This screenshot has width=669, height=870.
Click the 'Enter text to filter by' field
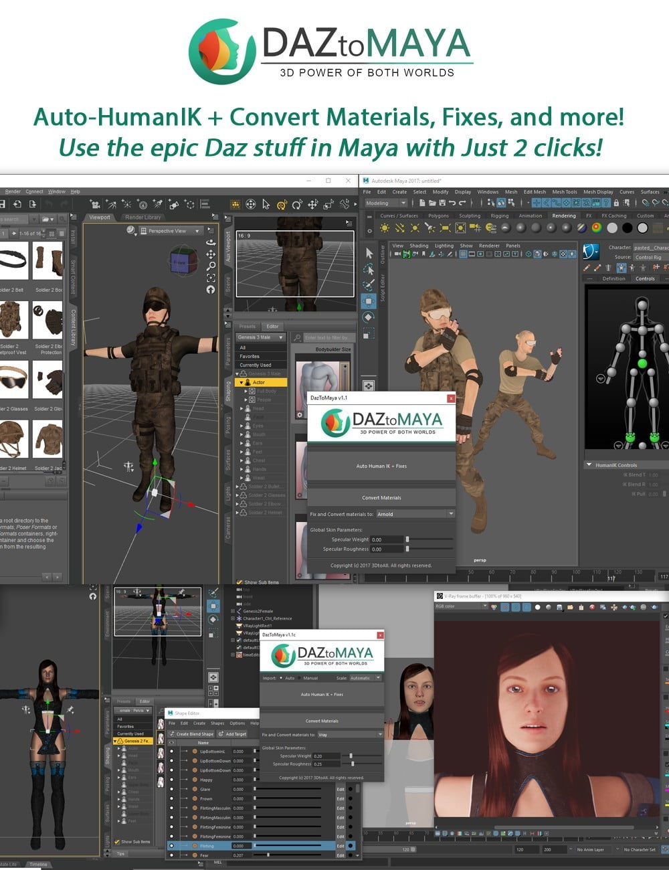tap(328, 337)
